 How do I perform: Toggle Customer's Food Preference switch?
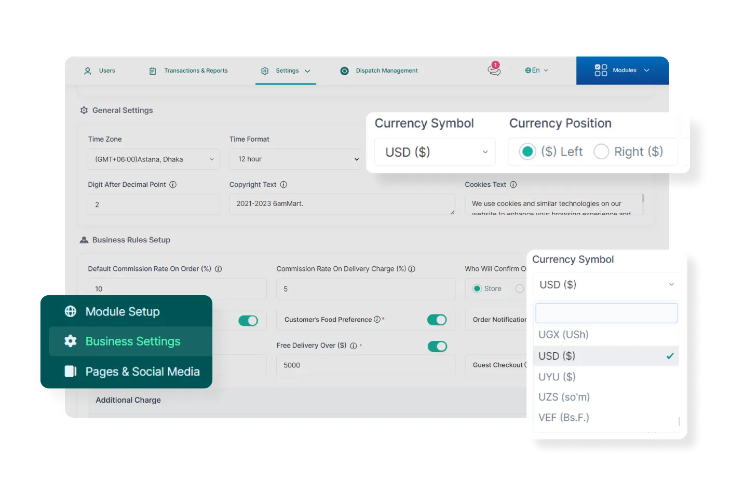coord(437,320)
